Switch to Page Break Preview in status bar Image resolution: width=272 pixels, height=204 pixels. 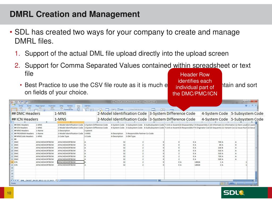click(x=227, y=183)
